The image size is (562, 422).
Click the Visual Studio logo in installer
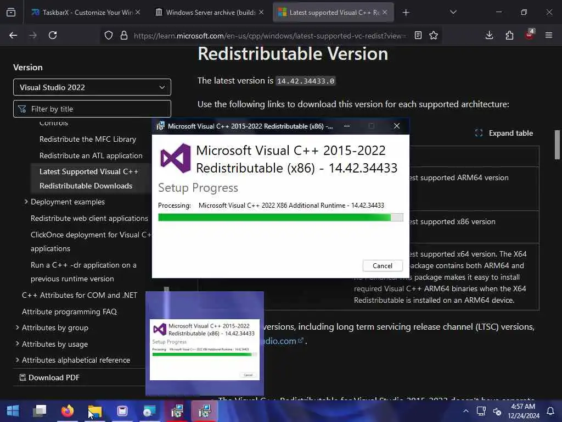click(x=176, y=158)
